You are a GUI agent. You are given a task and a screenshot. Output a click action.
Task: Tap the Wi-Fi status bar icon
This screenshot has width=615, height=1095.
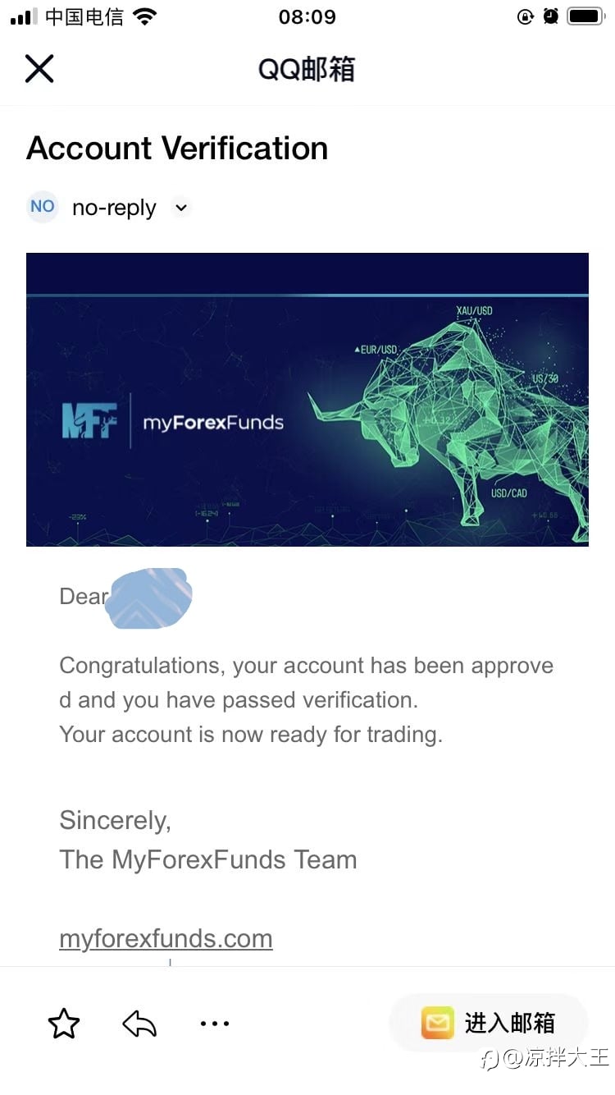coord(145,16)
